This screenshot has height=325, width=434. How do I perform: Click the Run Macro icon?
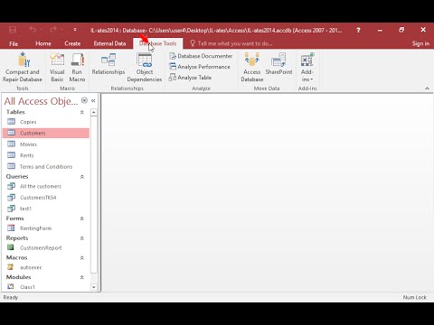(x=77, y=67)
